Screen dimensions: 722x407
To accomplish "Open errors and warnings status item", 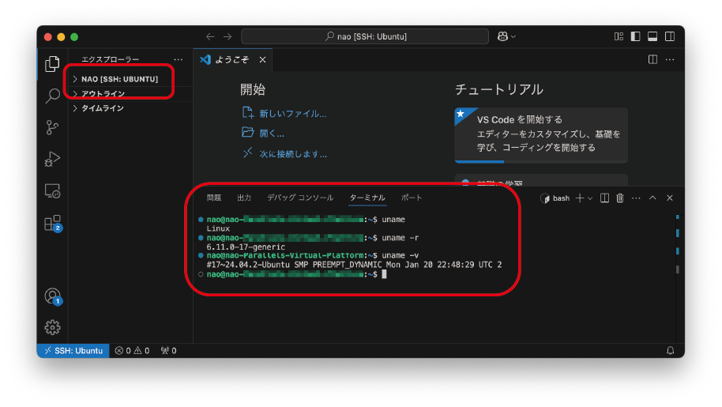I will pos(132,351).
